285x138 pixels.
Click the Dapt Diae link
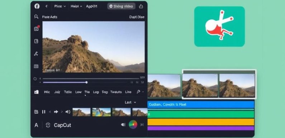point(137,17)
